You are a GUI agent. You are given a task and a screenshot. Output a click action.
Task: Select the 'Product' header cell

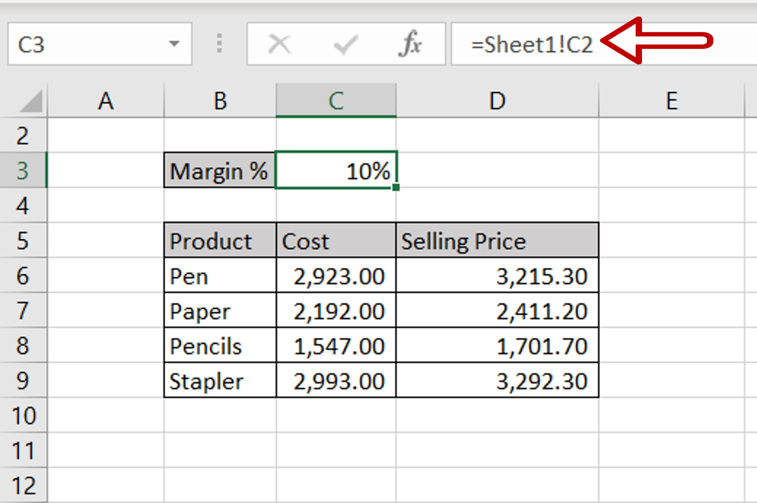(220, 240)
